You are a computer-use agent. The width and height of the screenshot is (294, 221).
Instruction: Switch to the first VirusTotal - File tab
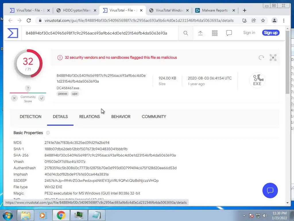[x=30, y=10]
